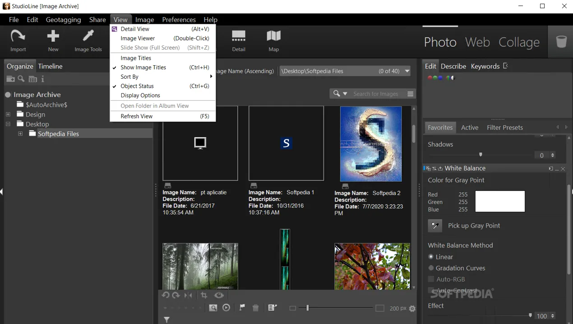Click the Shadows value stepper arrows
573x324 pixels.
coord(553,155)
